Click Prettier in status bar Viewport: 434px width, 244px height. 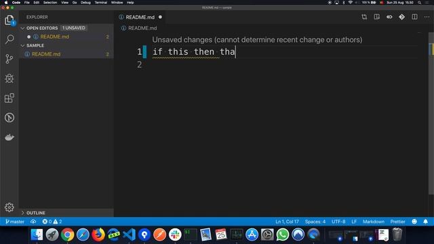(x=398, y=222)
